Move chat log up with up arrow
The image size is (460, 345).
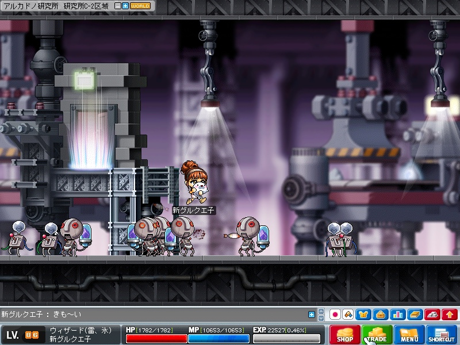click(x=321, y=312)
